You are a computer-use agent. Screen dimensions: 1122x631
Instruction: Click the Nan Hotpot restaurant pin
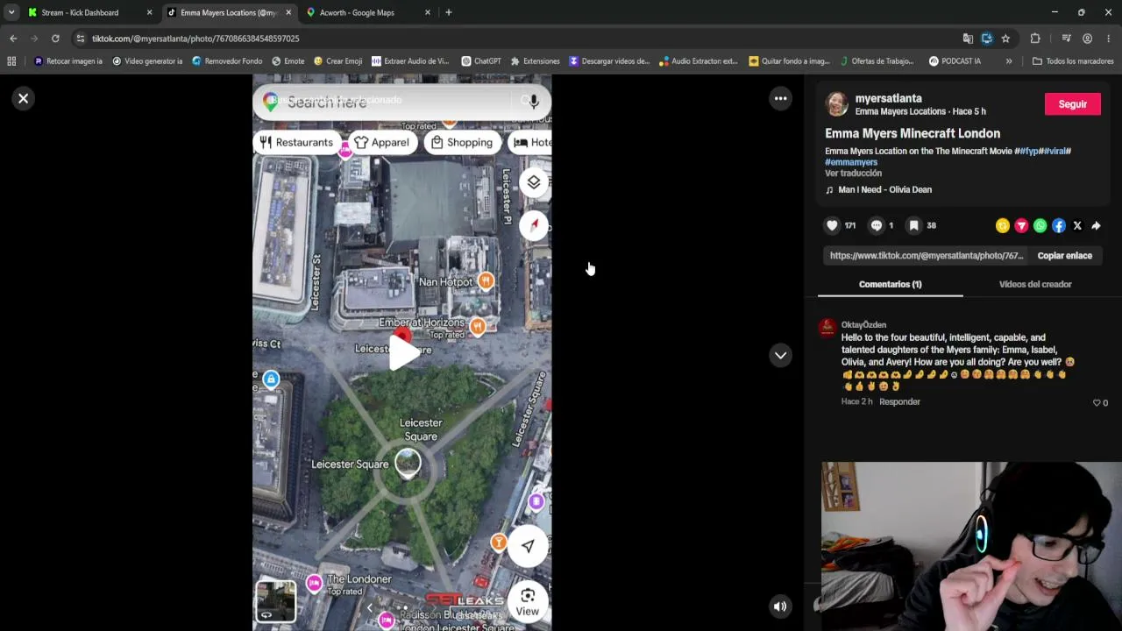click(x=486, y=281)
